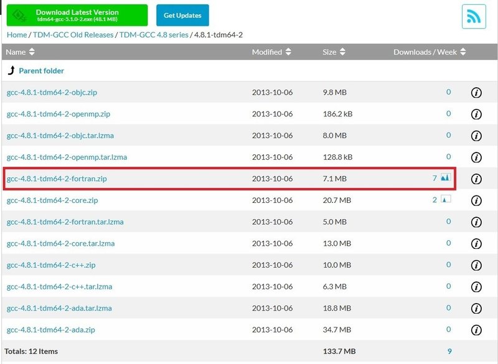
Task: Open the Home breadcrumb link
Action: click(x=17, y=35)
